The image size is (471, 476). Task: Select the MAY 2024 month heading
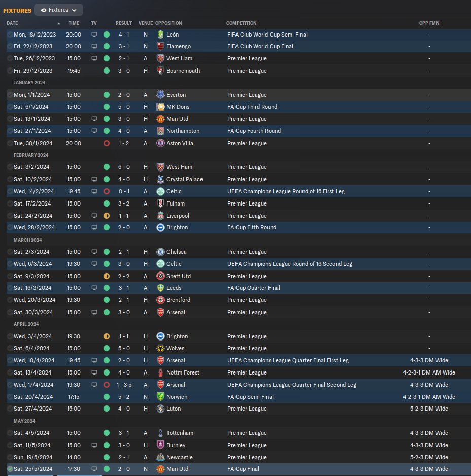24,421
